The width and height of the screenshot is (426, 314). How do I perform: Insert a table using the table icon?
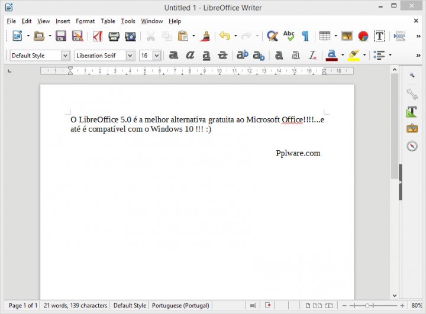click(x=325, y=36)
